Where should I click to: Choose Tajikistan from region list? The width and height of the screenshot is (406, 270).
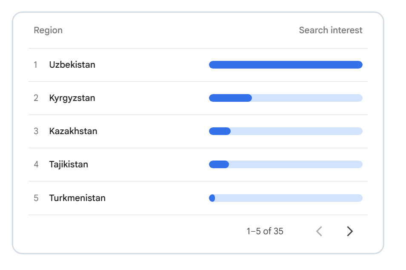pos(69,164)
